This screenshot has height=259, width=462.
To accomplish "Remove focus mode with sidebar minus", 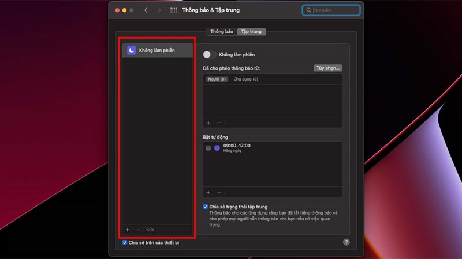I will (x=139, y=230).
